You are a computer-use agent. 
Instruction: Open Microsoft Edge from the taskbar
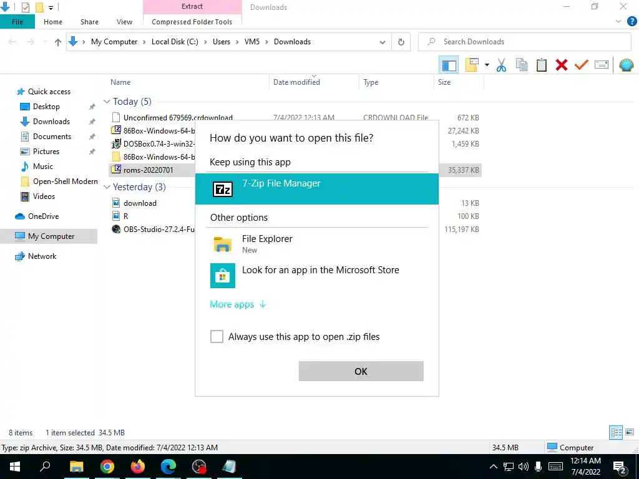(x=168, y=467)
